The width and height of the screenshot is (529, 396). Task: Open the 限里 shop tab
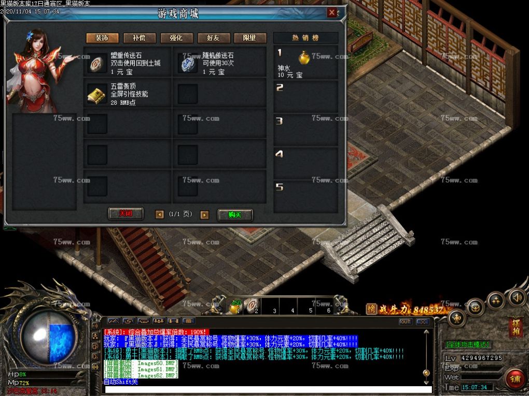(249, 38)
